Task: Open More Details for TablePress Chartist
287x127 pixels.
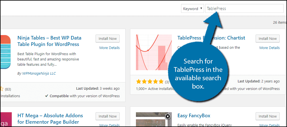Action: click(x=269, y=48)
